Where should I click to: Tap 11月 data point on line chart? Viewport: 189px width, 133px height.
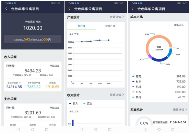pyautogui.click(x=109, y=40)
